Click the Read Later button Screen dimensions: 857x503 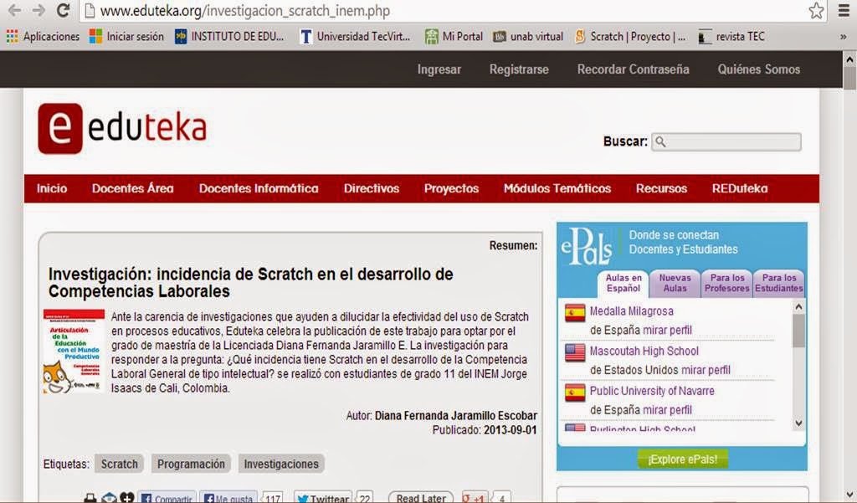pyautogui.click(x=421, y=498)
